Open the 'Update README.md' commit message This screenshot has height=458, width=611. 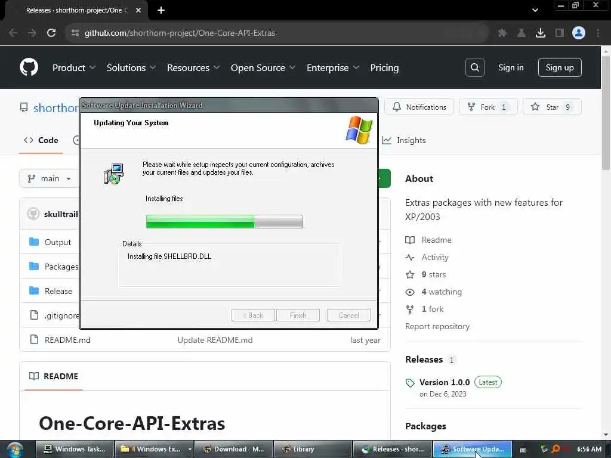215,339
